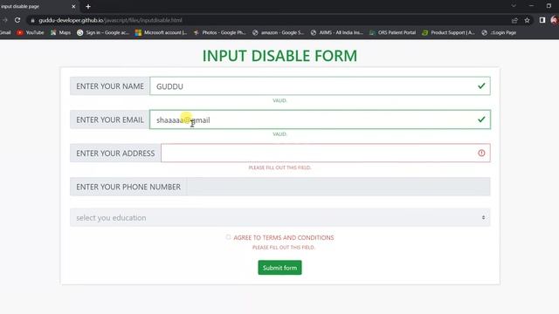Focus the empty address input field

(x=326, y=154)
